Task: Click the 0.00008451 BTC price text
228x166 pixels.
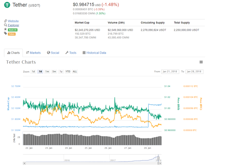Action: coord(83,9)
